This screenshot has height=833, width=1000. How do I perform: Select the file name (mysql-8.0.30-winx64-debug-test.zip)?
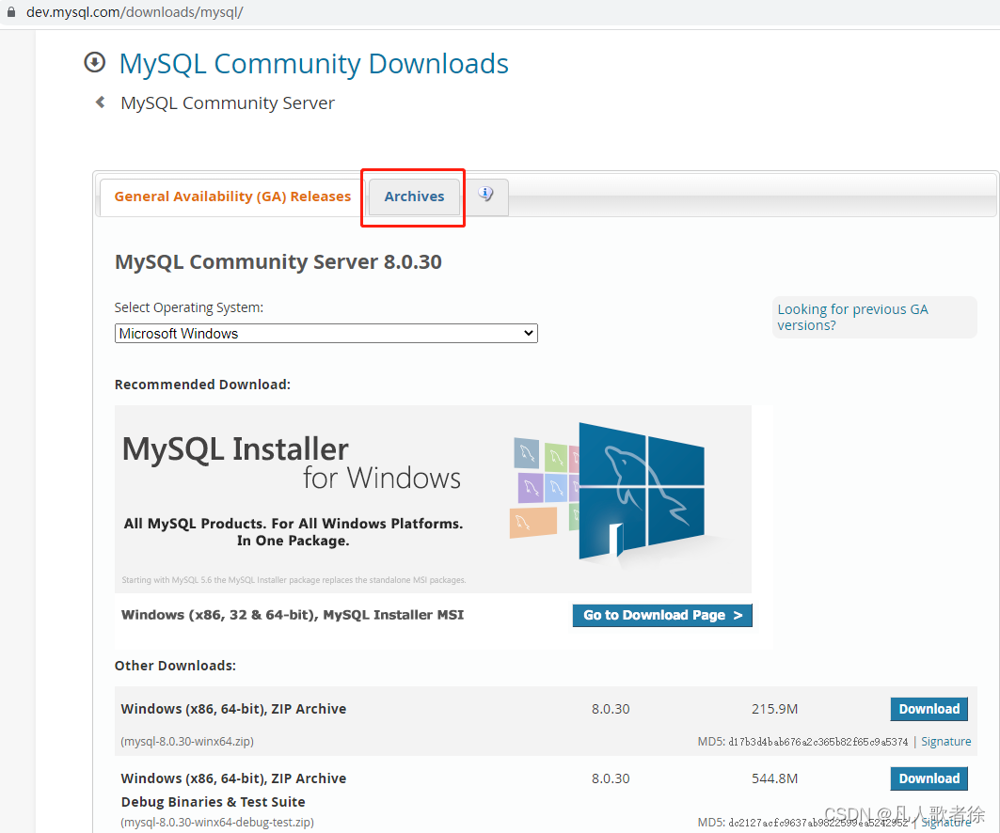(216, 822)
